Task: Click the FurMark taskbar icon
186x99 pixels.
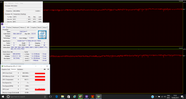Action: pyautogui.click(x=92, y=97)
